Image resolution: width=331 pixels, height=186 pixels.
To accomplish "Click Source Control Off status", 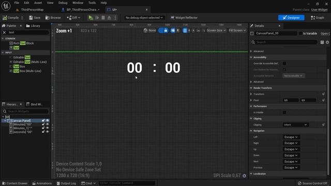I will tap(312, 183).
